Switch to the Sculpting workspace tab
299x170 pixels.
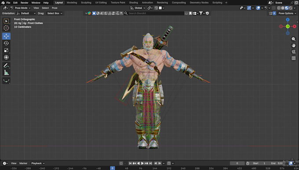tap(86, 3)
